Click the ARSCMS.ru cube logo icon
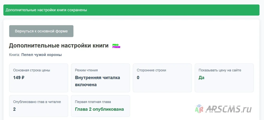Viewport: 264px width, 120px height. point(199,109)
